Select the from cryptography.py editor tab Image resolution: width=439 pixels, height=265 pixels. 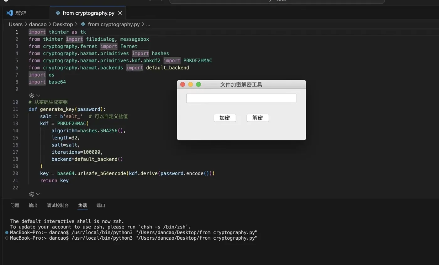click(x=88, y=13)
